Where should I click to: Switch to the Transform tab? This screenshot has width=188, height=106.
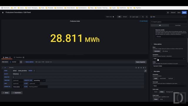(19, 57)
